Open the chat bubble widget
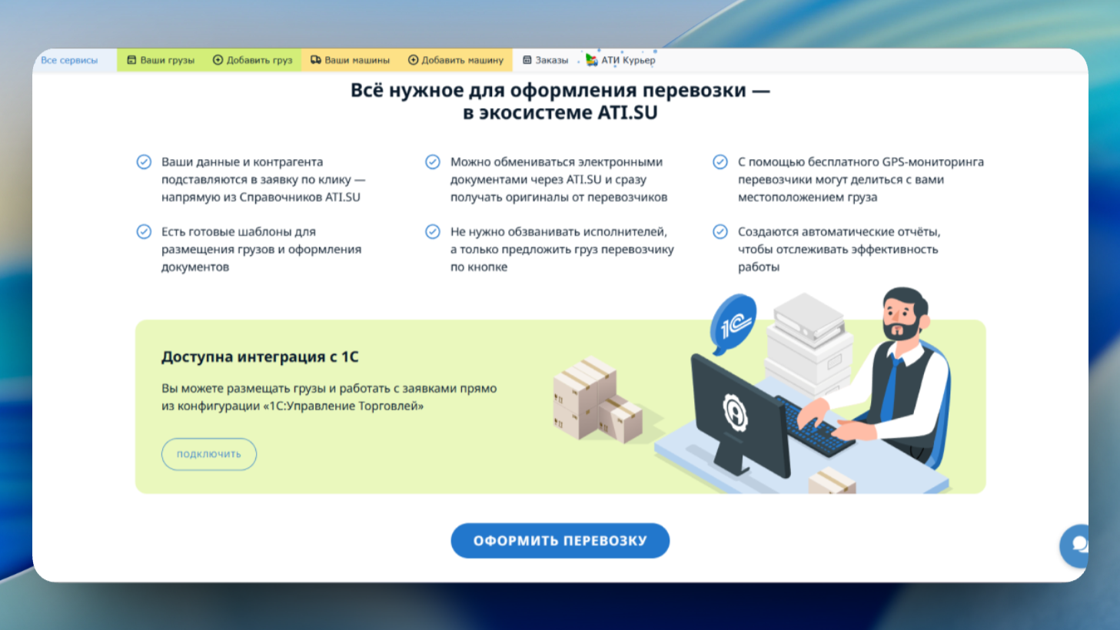 point(1075,545)
